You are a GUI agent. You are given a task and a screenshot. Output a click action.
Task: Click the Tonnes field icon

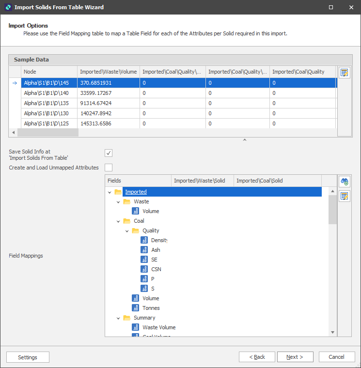pos(136,308)
